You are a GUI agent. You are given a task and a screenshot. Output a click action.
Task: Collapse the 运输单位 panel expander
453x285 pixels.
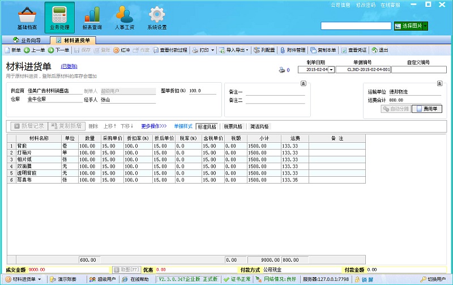439,83
